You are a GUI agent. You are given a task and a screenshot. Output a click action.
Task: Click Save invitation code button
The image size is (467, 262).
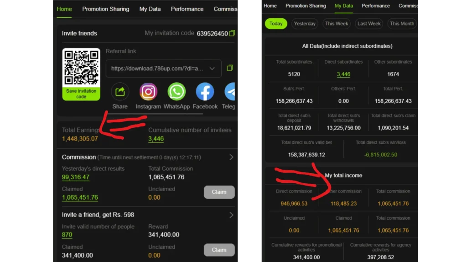click(81, 94)
